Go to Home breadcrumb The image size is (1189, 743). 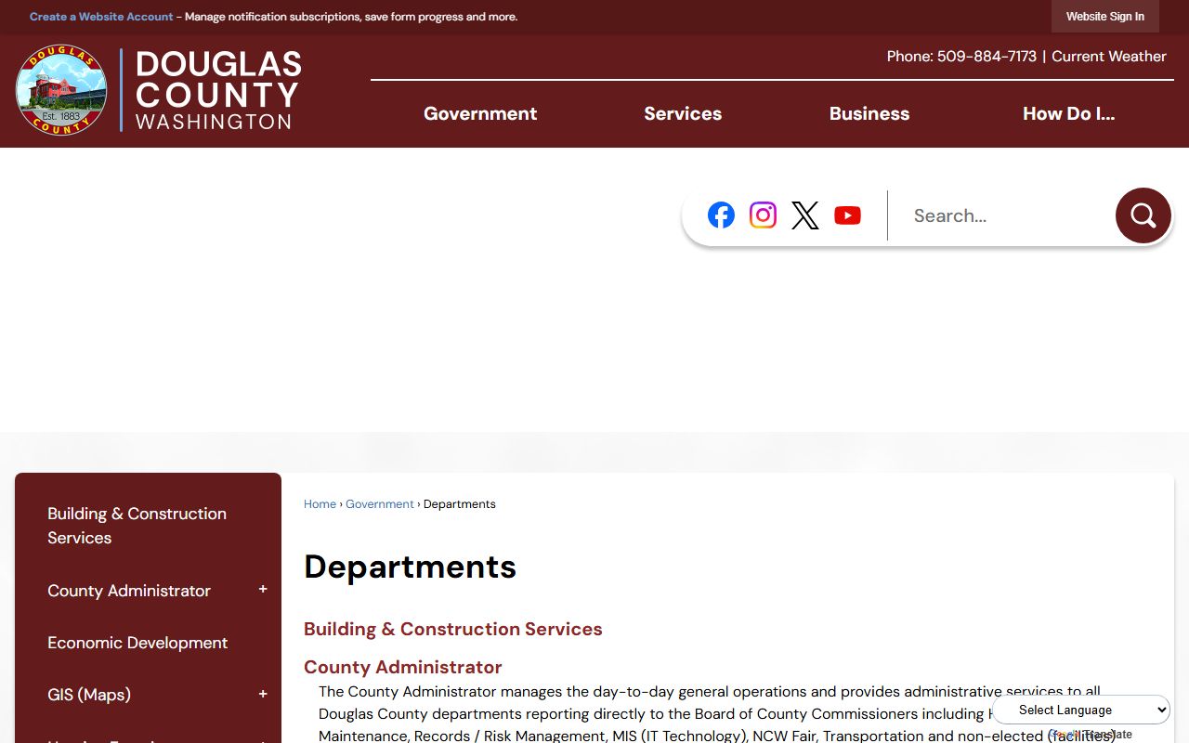320,503
